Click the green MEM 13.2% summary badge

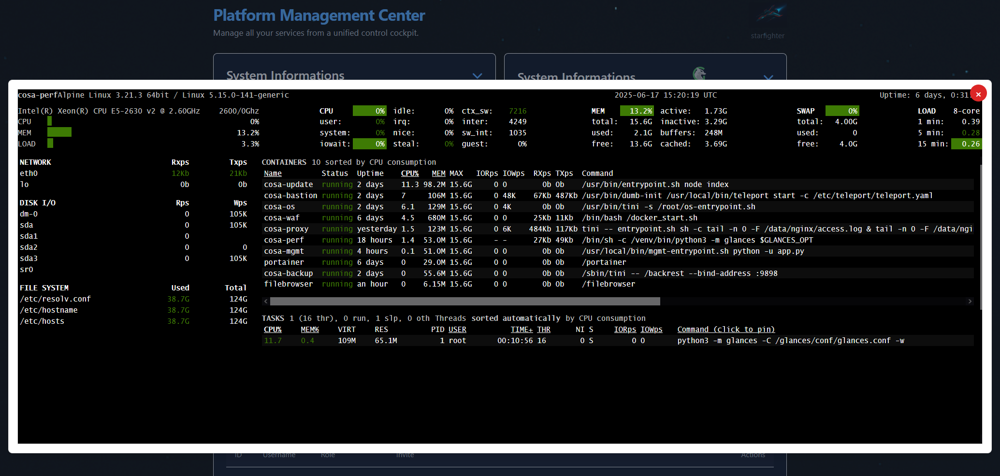637,111
